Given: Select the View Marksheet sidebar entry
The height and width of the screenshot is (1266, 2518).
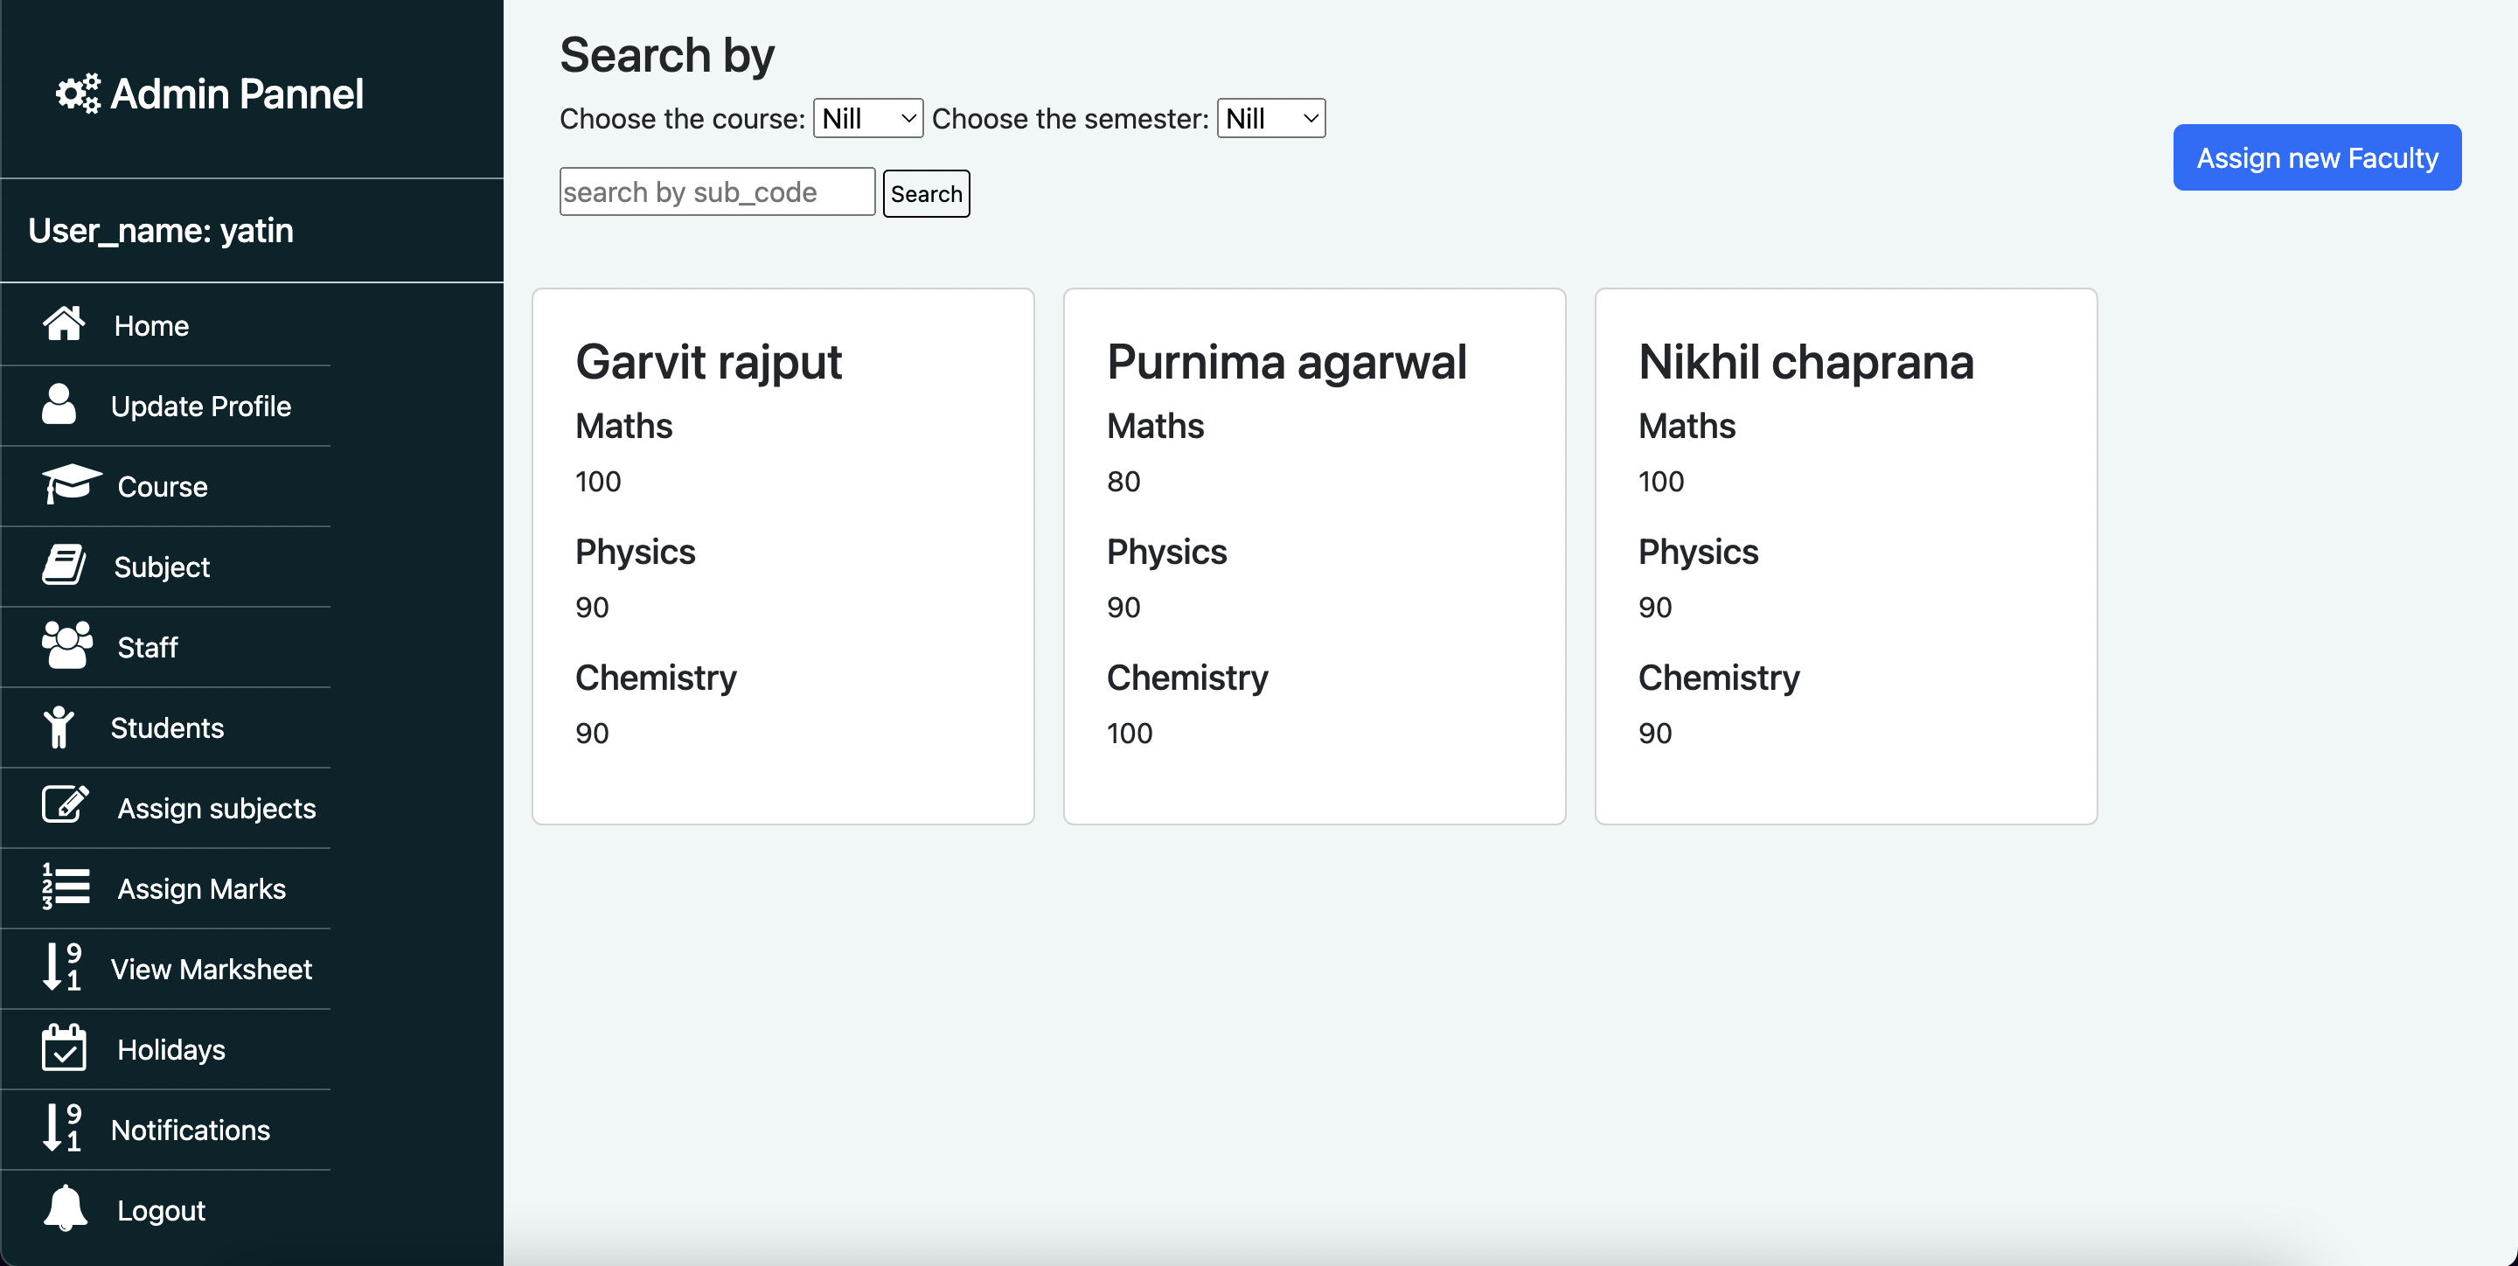Looking at the screenshot, I should pos(211,968).
